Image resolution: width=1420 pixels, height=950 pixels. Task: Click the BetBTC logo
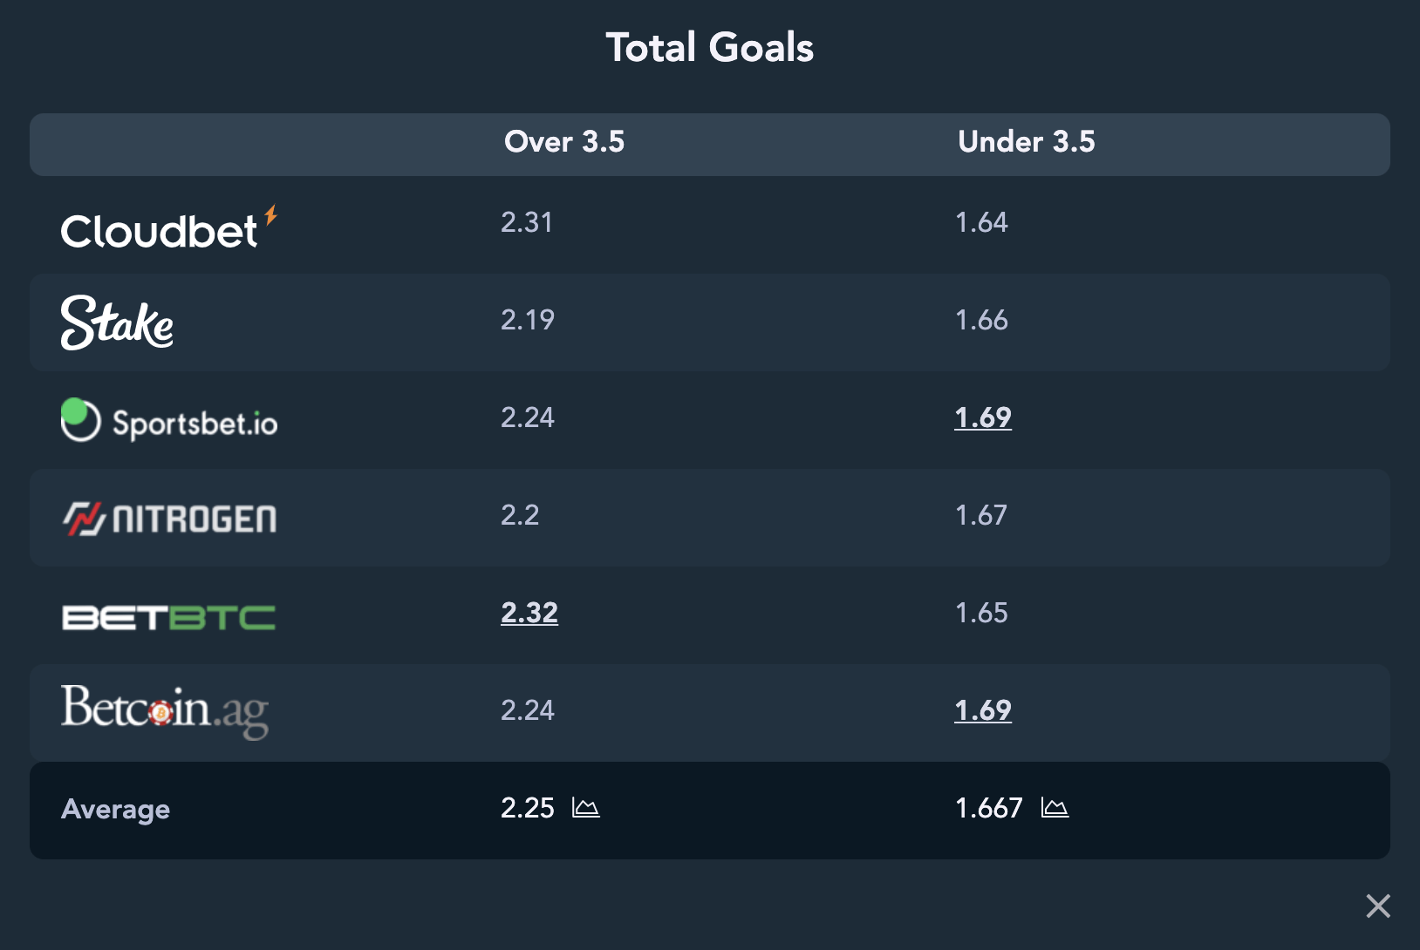click(169, 617)
